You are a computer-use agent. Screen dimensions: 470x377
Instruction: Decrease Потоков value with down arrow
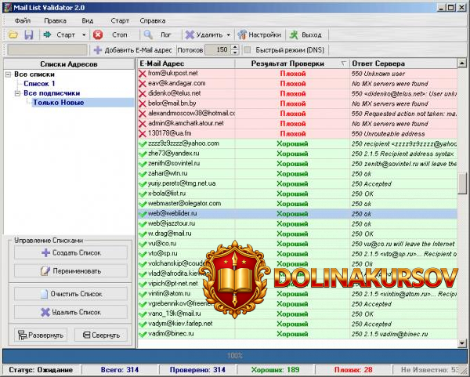pos(235,53)
